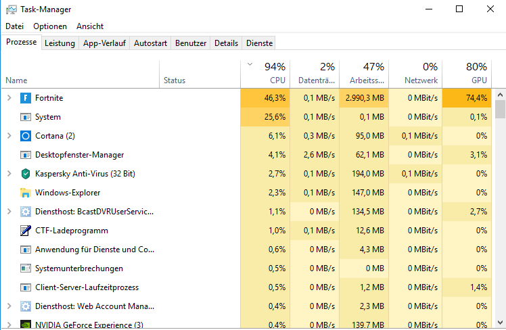
Task: Sort by the Arbeitsspeicher column header
Action: coord(364,74)
